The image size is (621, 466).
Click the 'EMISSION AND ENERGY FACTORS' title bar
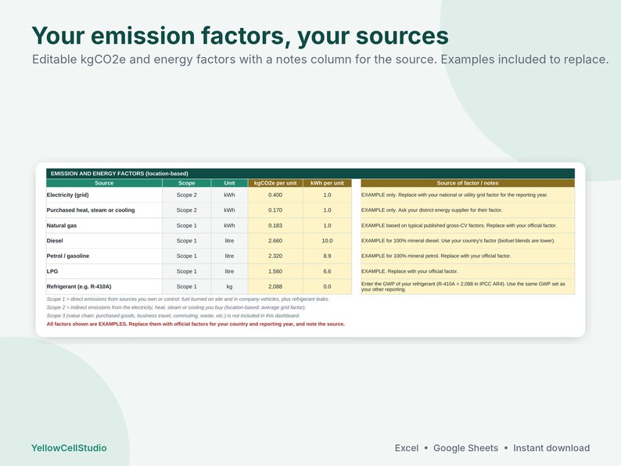tap(310, 174)
